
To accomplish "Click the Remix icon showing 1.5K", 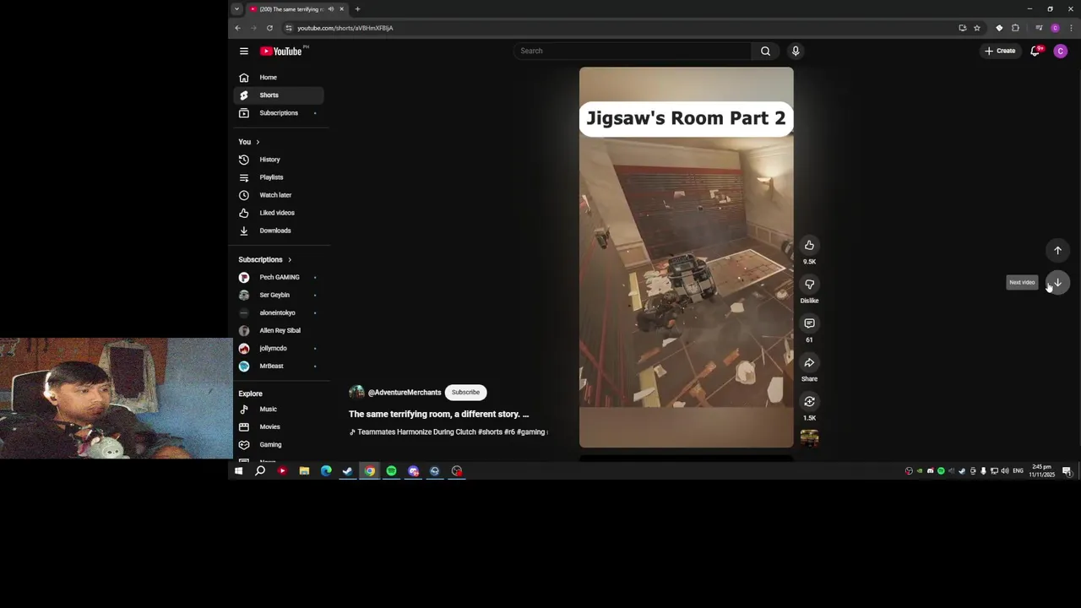I will pos(809,402).
